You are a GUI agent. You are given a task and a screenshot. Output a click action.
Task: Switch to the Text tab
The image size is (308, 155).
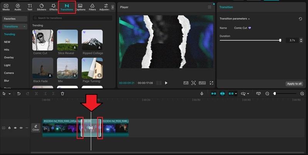(x=30, y=7)
